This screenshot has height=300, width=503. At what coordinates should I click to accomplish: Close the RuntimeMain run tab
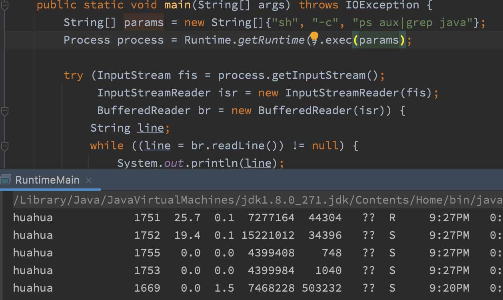pos(89,180)
